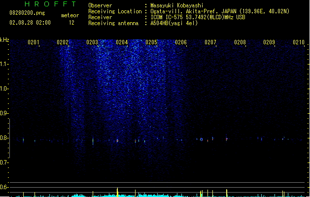Click the Ogata-vill. Akita-Pref. JAPAN location text

coord(220,11)
